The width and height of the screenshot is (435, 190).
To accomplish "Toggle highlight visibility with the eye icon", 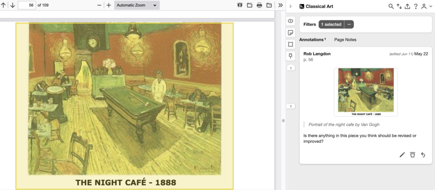I will (291, 21).
